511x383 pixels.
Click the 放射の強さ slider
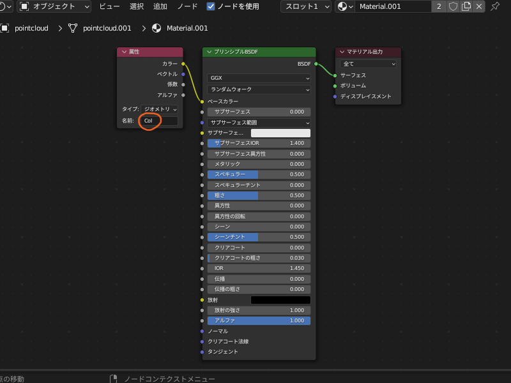click(x=259, y=310)
